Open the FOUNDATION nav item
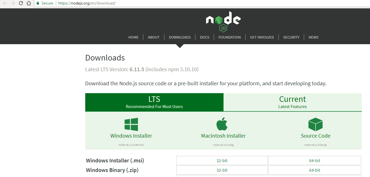 pos(229,37)
